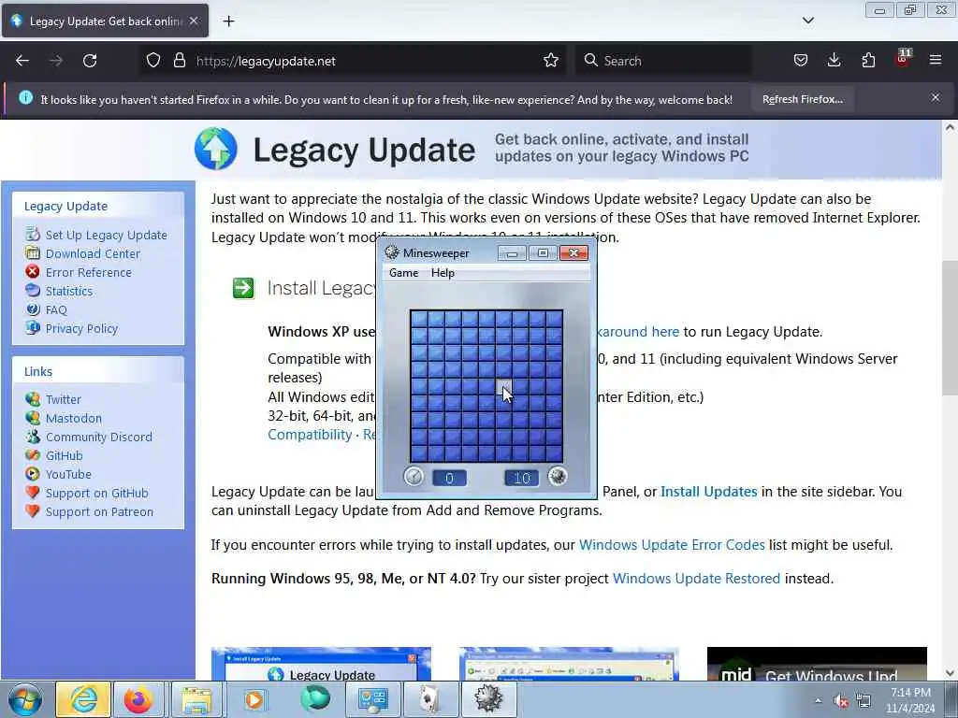Click the page vertical scrollbar thumb
958x718 pixels.
point(950,328)
